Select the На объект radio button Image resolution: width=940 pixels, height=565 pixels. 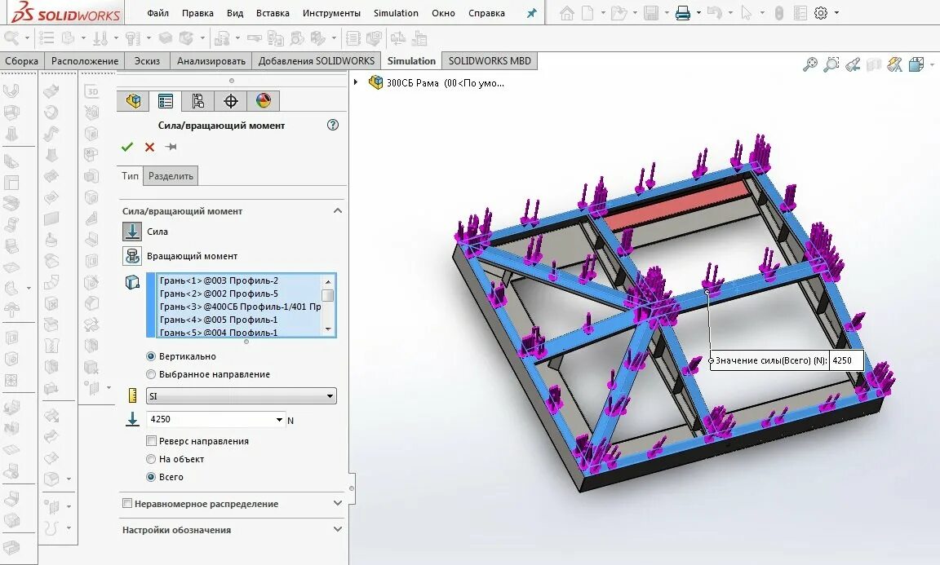tap(151, 459)
